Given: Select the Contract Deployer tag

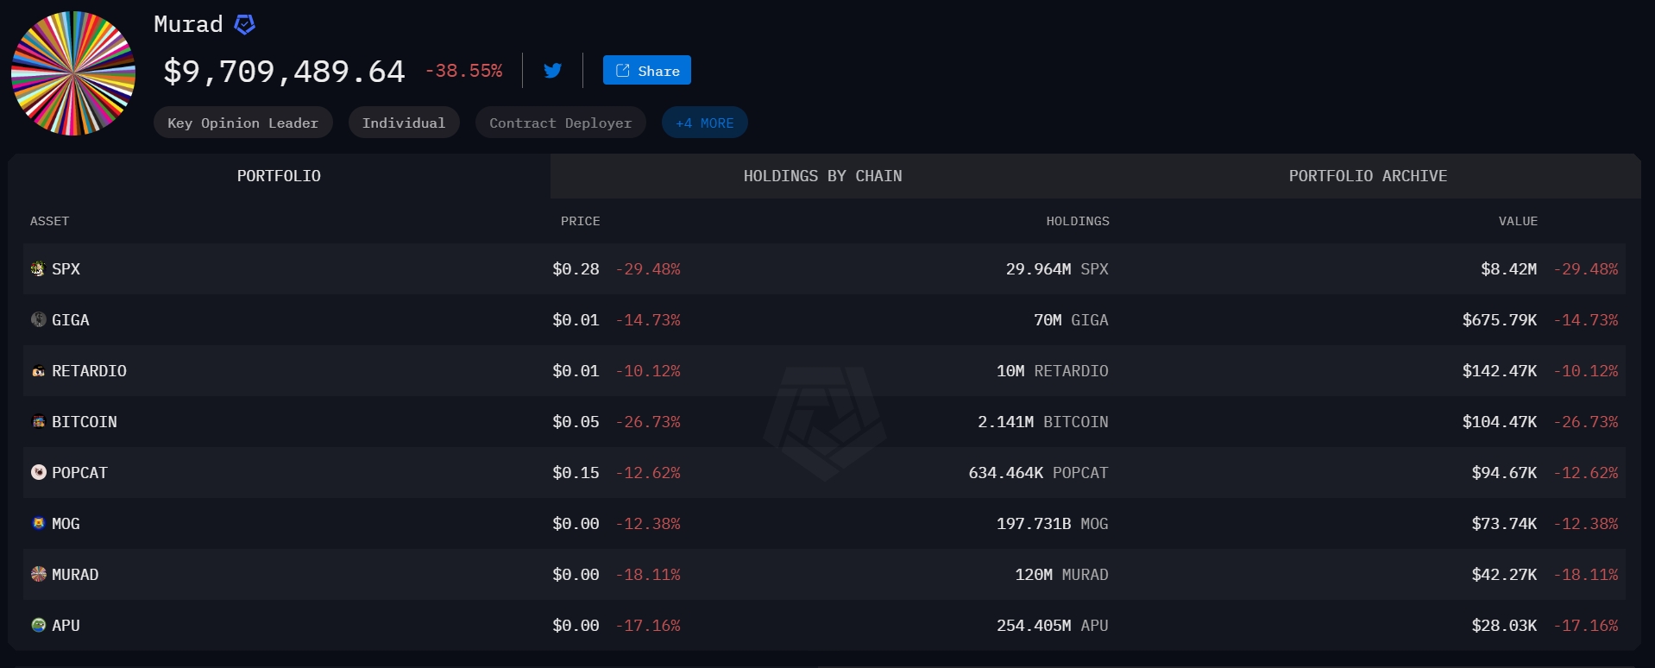Looking at the screenshot, I should (x=560, y=123).
